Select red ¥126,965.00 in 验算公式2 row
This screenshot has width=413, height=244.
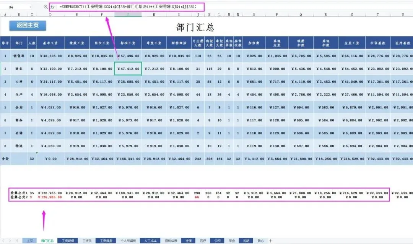(x=50, y=197)
